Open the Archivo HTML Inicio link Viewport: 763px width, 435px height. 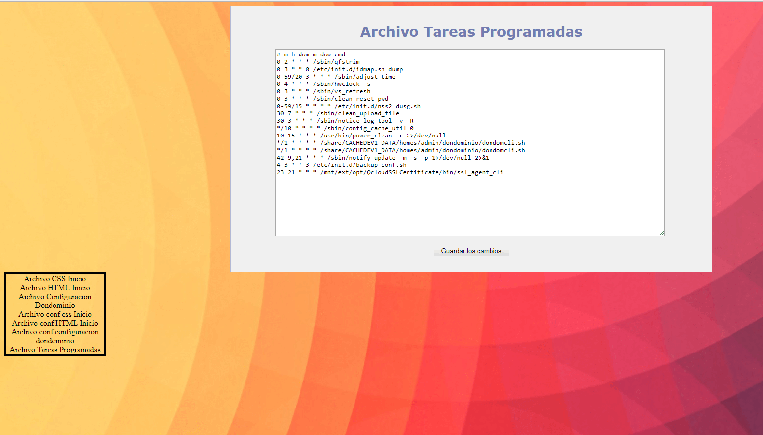(x=55, y=288)
